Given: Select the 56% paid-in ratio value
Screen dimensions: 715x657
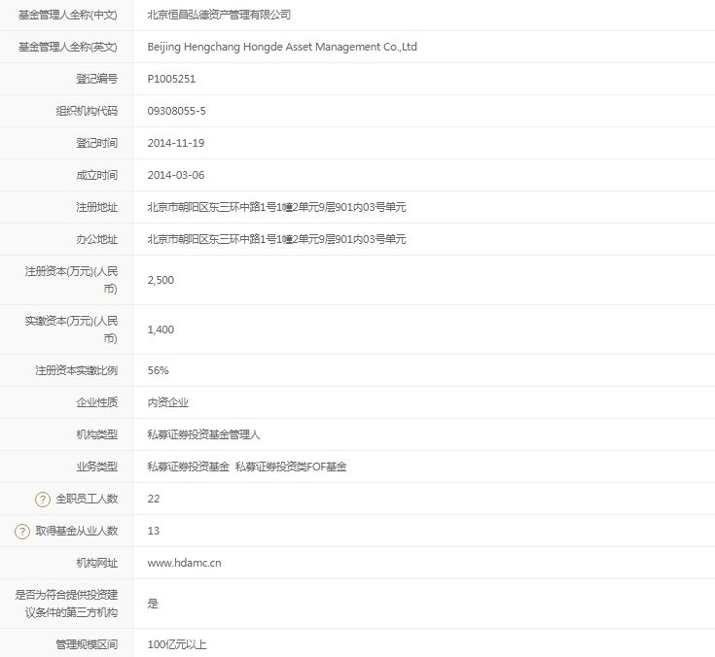Looking at the screenshot, I should point(158,370).
